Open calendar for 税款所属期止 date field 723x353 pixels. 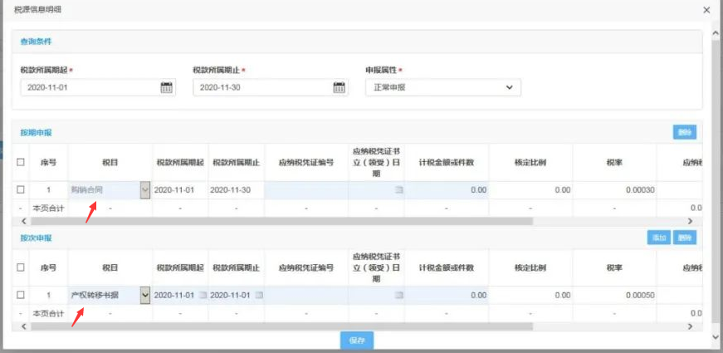point(339,87)
